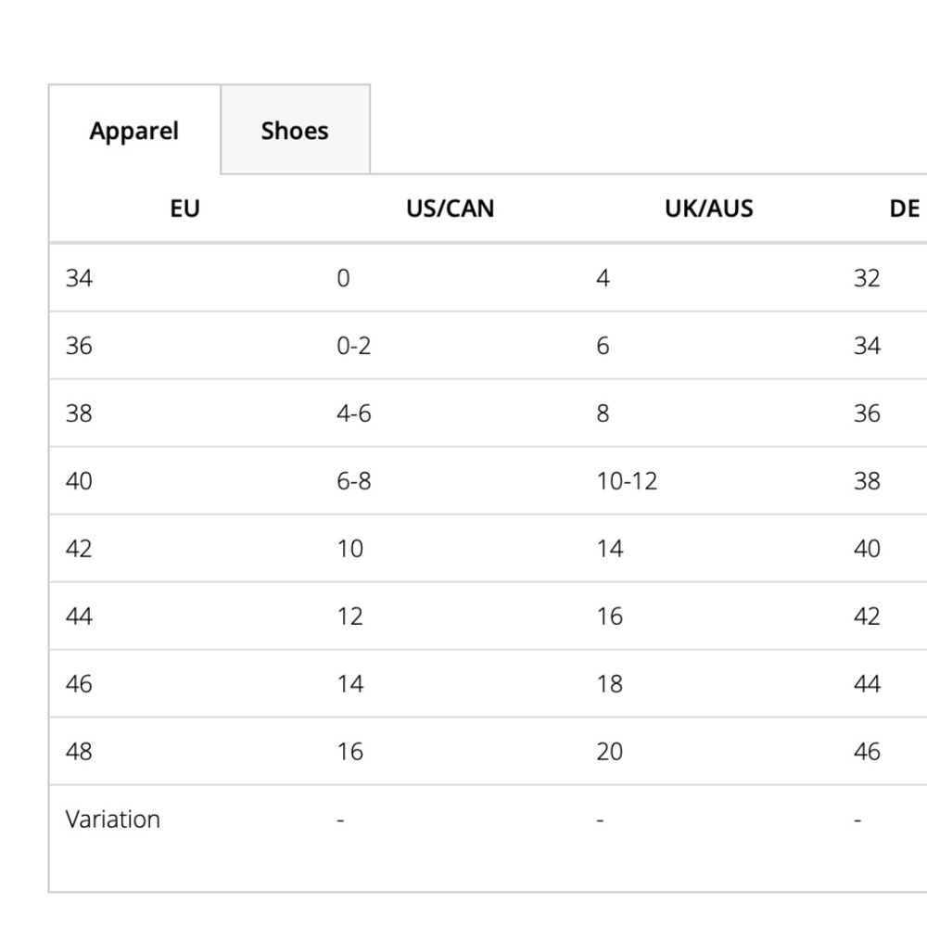Switch to the Shoes tab
Viewport: 927px width, 927px height.
pyautogui.click(x=295, y=130)
